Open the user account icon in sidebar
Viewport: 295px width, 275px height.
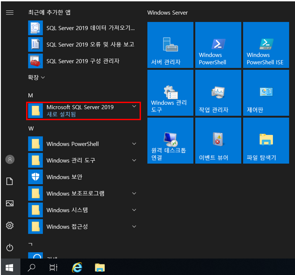pyautogui.click(x=10, y=160)
